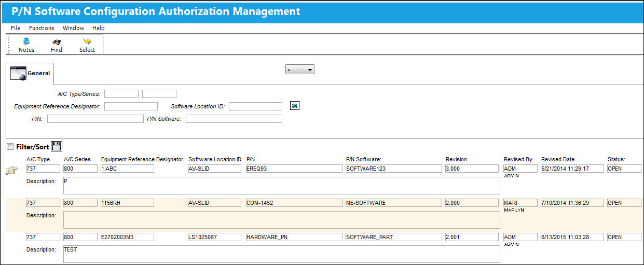Open the File menu
This screenshot has width=644, height=265.
pyautogui.click(x=16, y=28)
